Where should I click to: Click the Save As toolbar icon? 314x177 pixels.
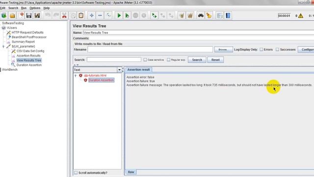tap(37, 15)
